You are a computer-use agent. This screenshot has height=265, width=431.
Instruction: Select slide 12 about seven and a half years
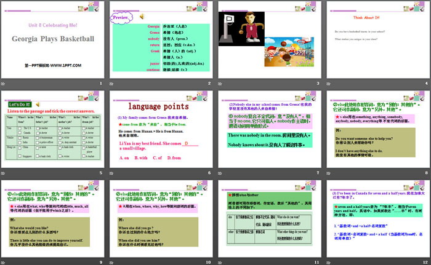tap(378, 219)
